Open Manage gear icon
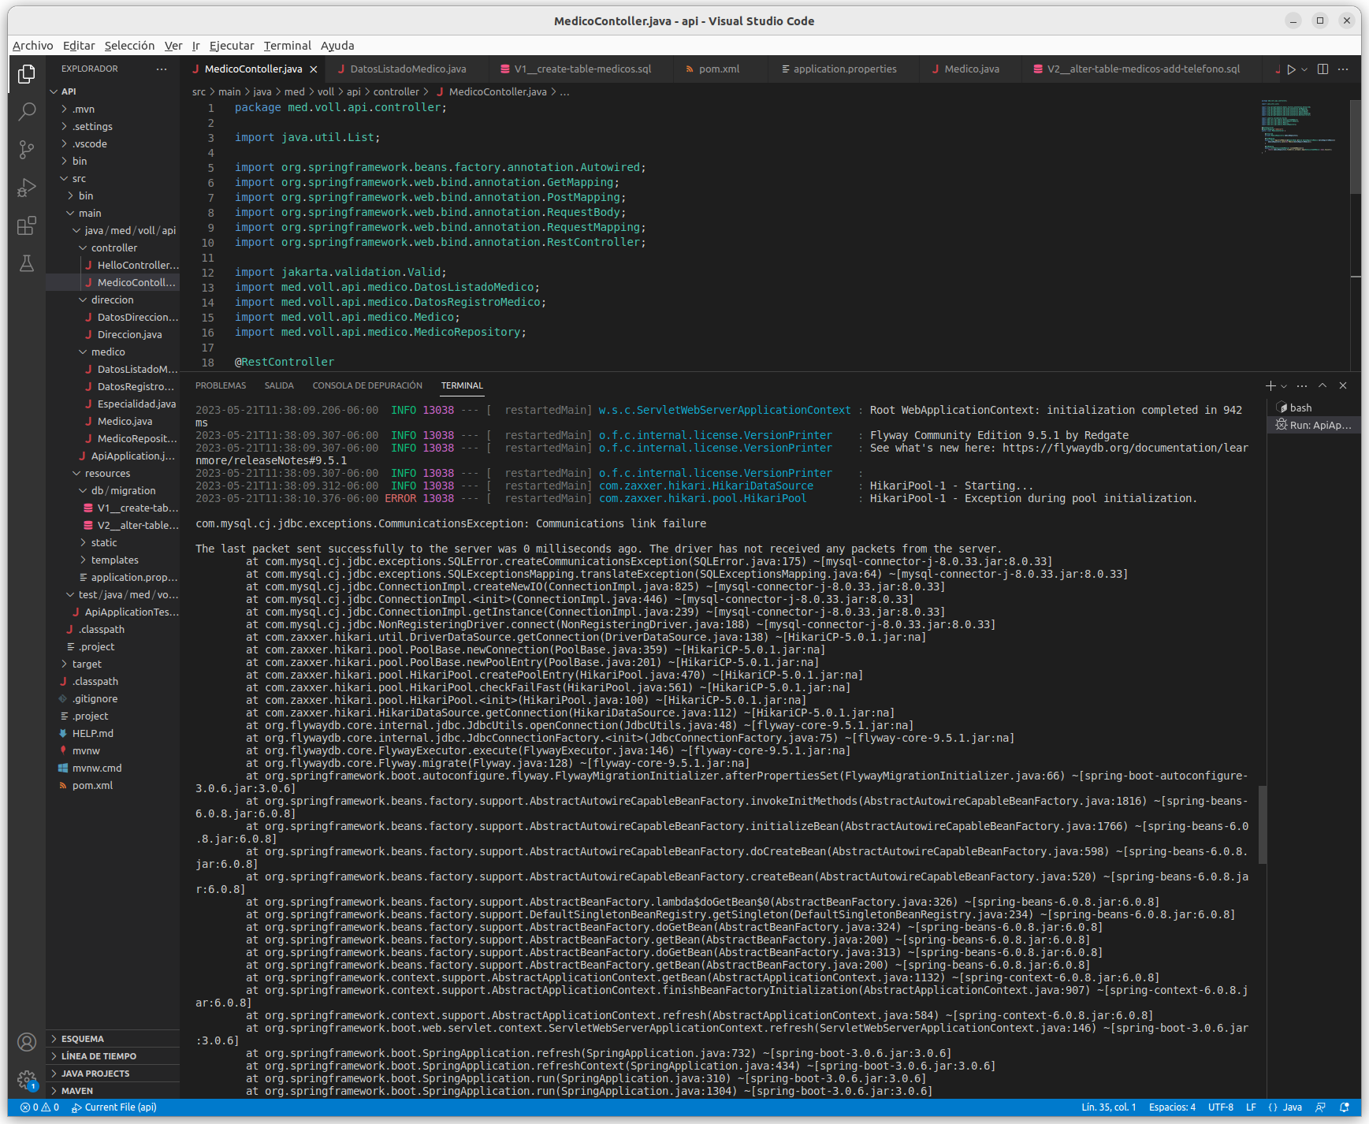 coord(27,1079)
